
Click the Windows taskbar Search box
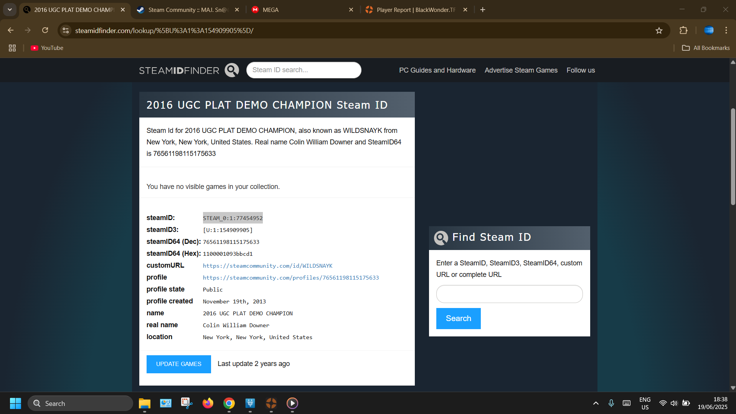tap(80, 403)
